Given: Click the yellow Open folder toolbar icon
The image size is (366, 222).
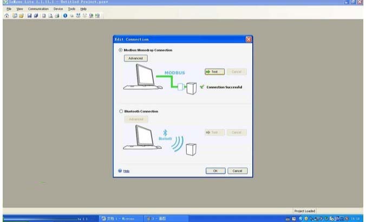Looking at the screenshot, I should pos(21,16).
